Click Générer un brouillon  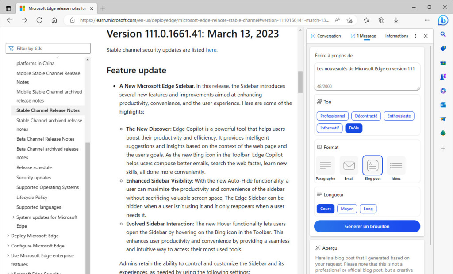coord(367,226)
